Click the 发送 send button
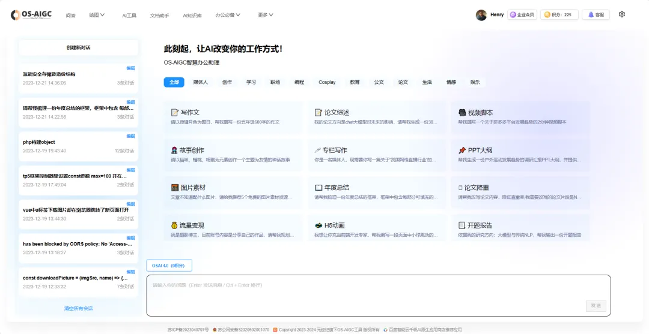 pos(596,305)
